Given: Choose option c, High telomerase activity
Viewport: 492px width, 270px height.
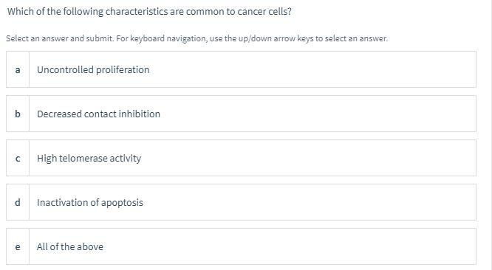Looking at the screenshot, I should (x=241, y=158).
